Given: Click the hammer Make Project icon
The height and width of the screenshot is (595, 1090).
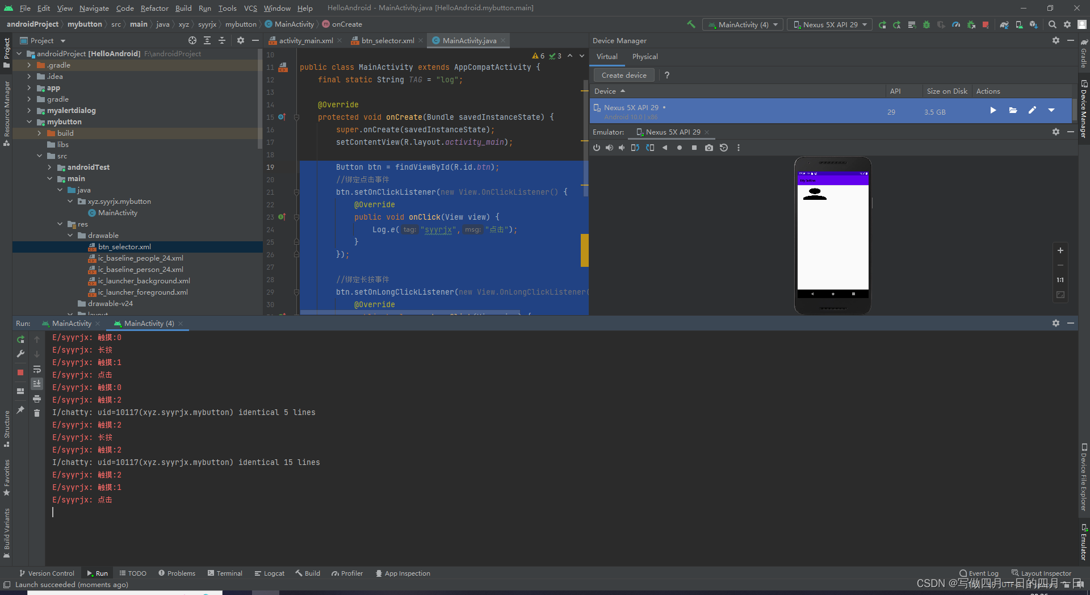Looking at the screenshot, I should 691,24.
